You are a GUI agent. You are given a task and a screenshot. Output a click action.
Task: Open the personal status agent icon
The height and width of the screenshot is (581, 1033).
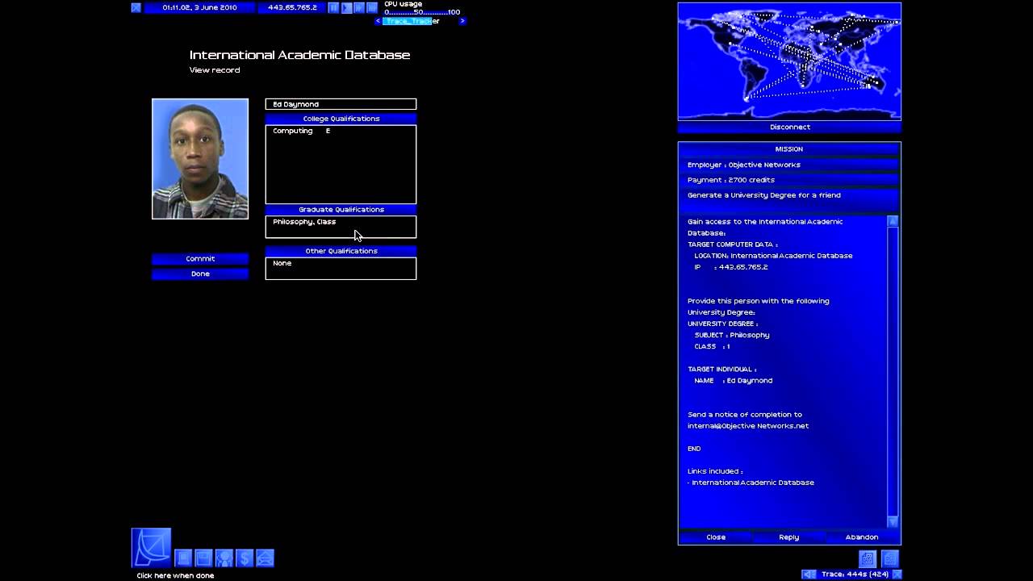coord(224,558)
